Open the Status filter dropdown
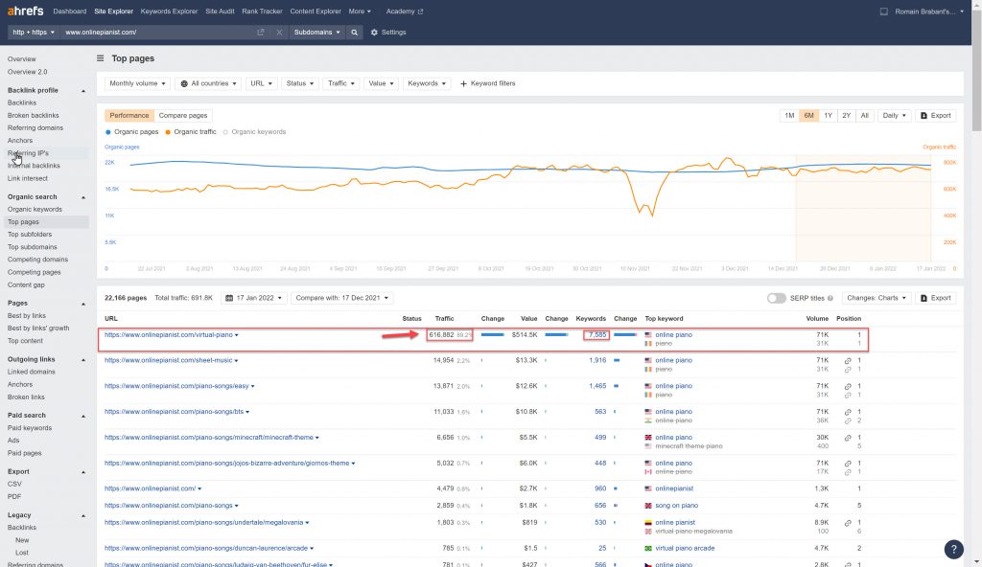This screenshot has height=567, width=982. 300,83
